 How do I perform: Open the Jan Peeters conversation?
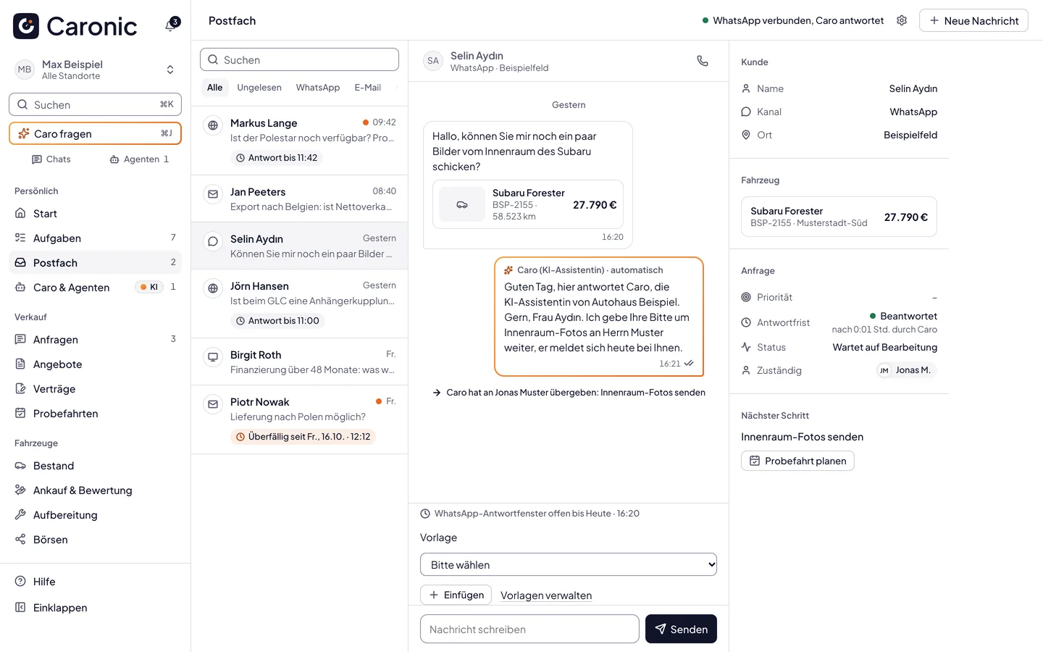299,198
